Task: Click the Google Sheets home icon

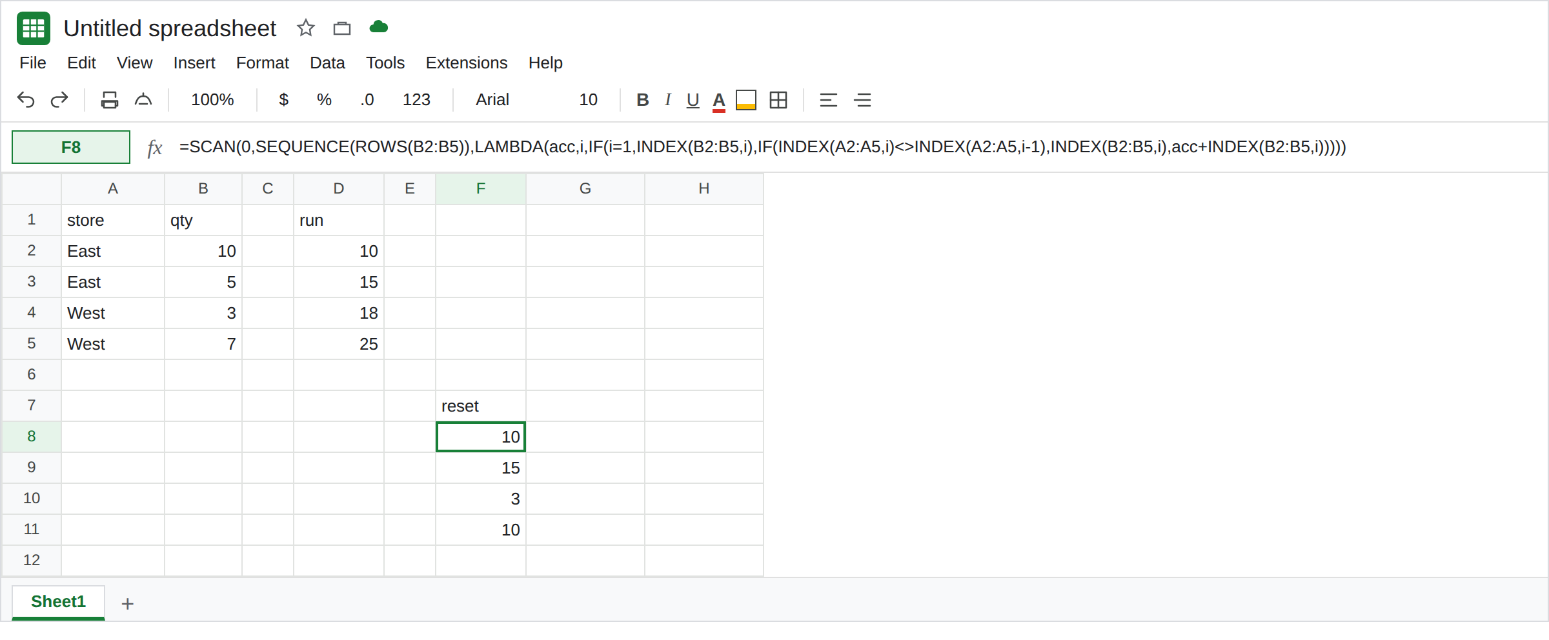Action: coord(34,28)
